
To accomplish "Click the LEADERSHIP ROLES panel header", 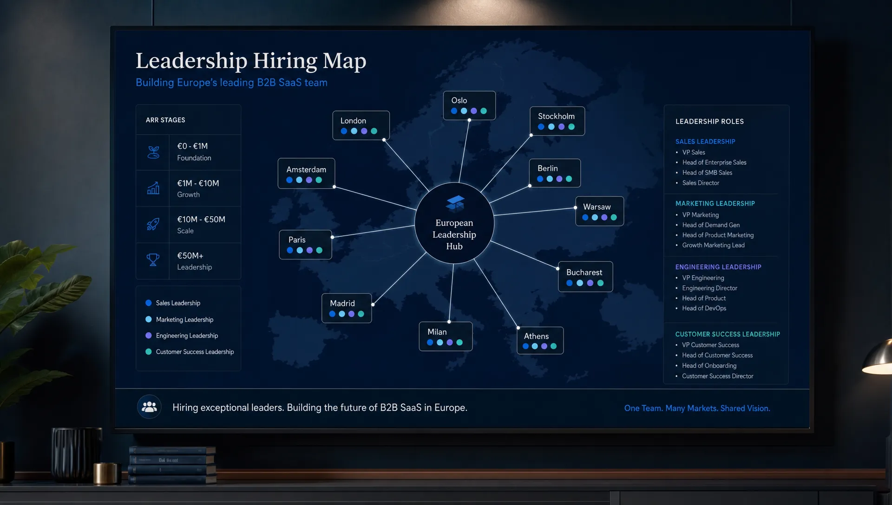I will (x=709, y=122).
